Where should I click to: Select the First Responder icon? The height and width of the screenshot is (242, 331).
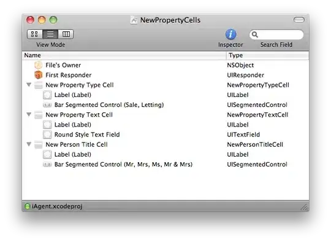[x=39, y=75]
